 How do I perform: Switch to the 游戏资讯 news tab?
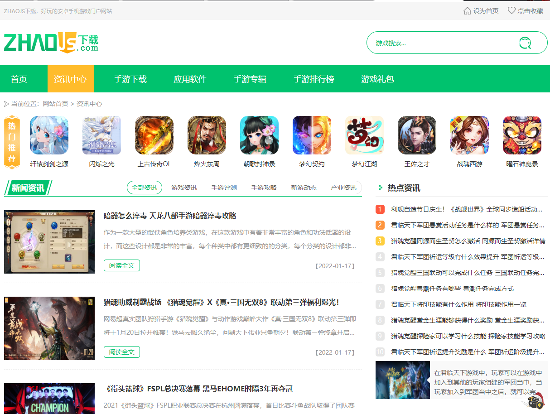point(184,188)
